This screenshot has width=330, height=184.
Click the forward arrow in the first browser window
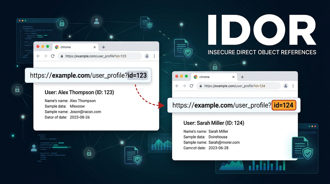45,56
